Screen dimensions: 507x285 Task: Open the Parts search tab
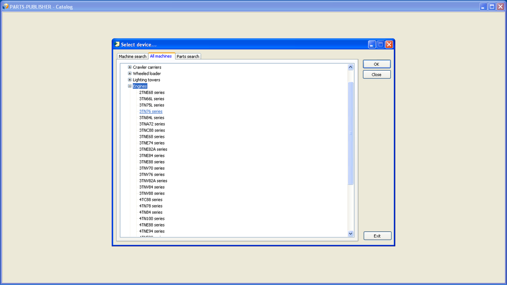tap(188, 57)
